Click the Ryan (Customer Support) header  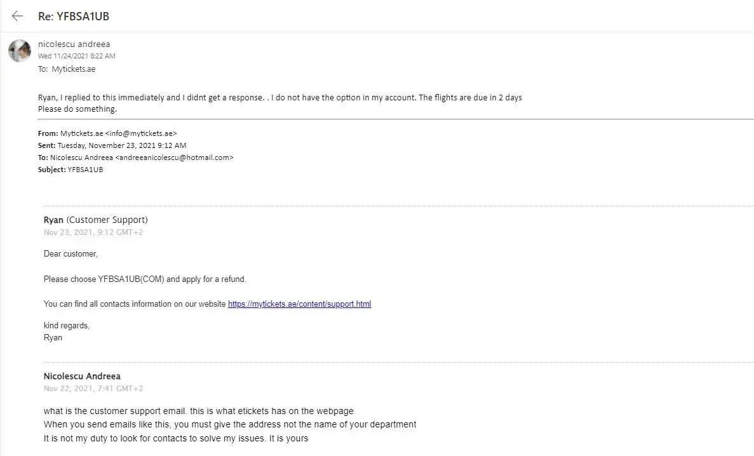95,220
